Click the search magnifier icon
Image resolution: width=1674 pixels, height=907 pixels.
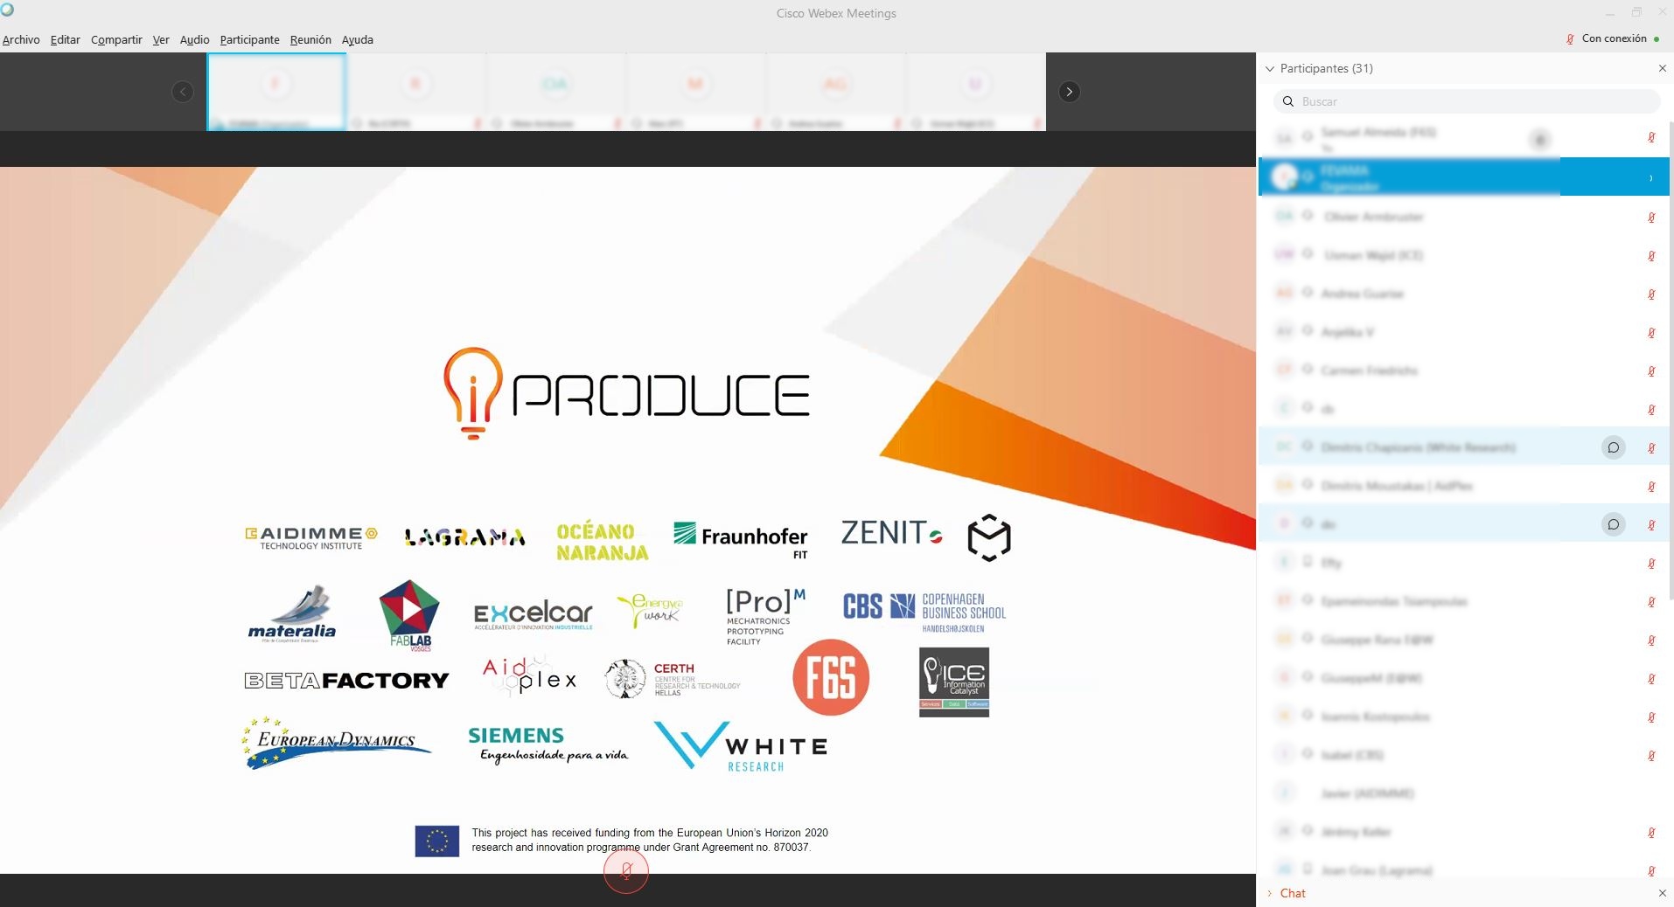click(x=1287, y=101)
